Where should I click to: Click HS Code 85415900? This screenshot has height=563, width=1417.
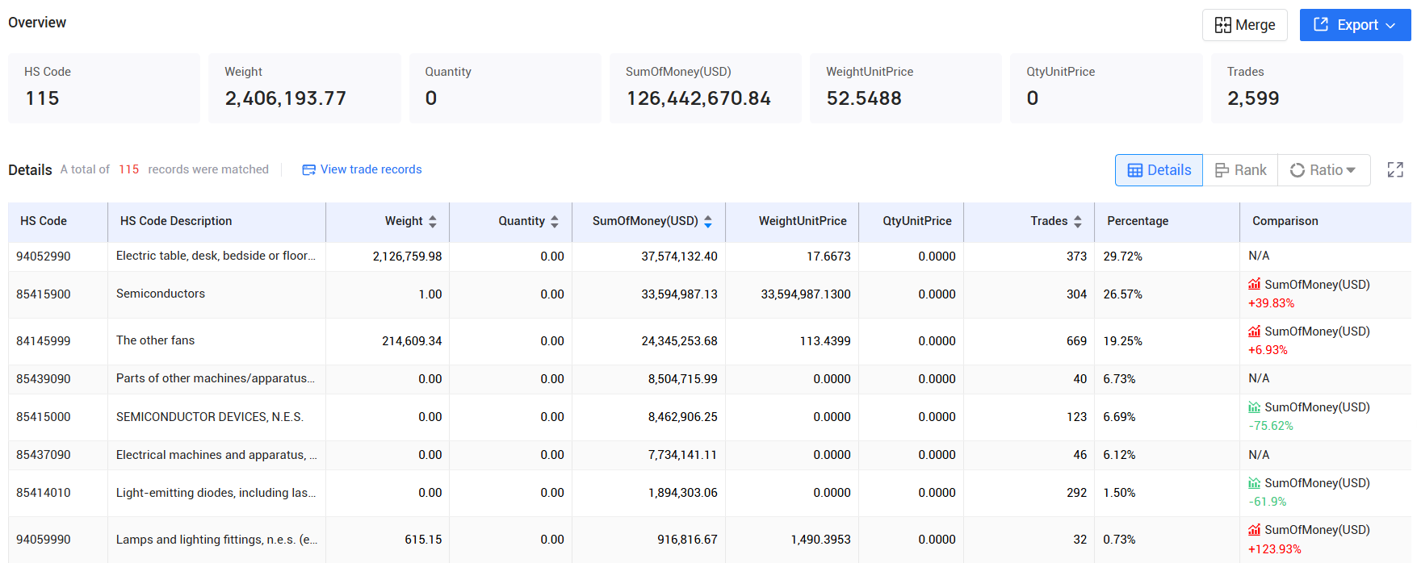pos(44,294)
